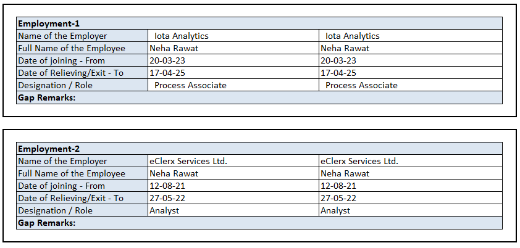
Task: Click the Employment-1 header row
Action: point(259,23)
